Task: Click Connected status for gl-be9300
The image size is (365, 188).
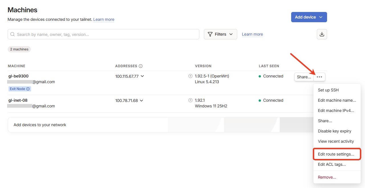Action: (271, 76)
